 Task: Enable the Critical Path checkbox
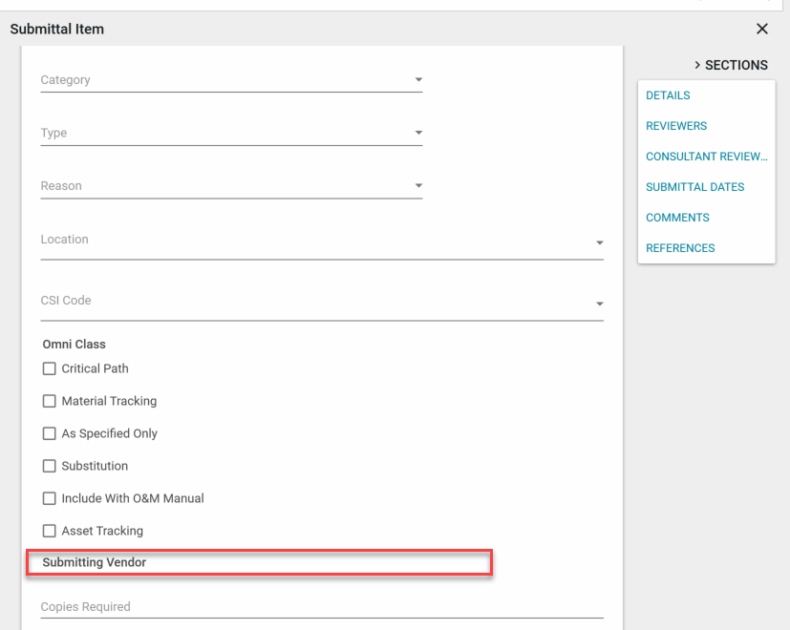[50, 368]
